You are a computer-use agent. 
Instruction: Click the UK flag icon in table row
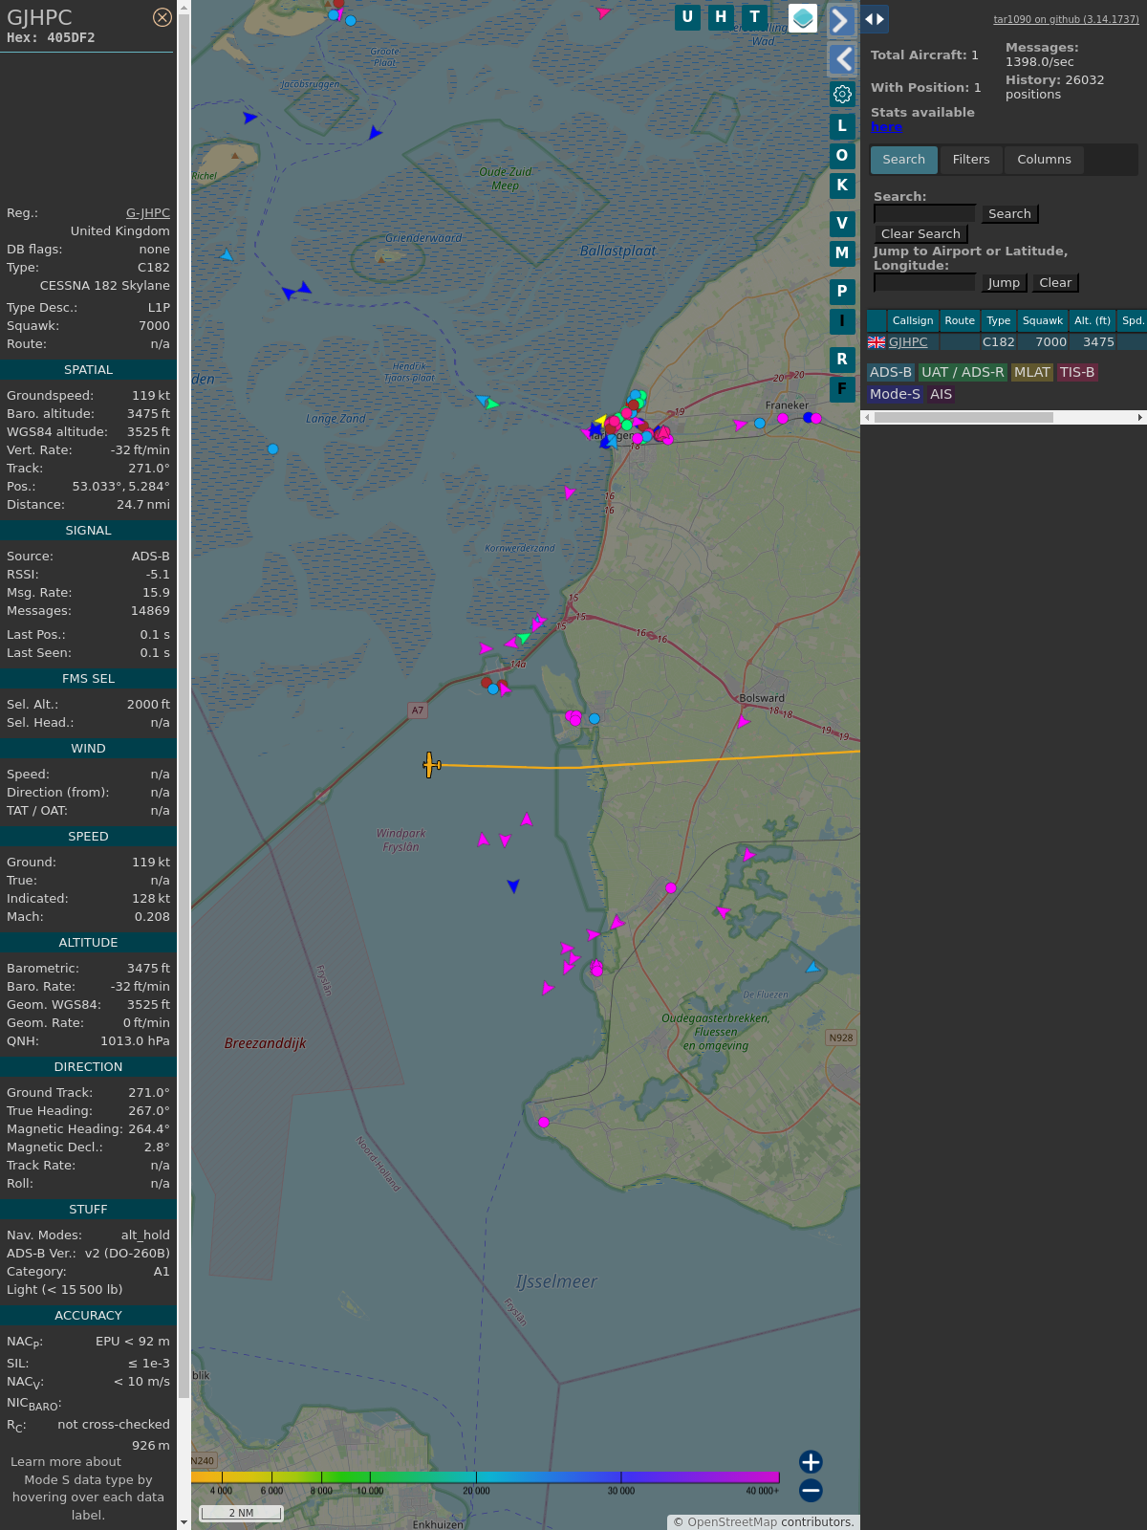click(x=876, y=342)
